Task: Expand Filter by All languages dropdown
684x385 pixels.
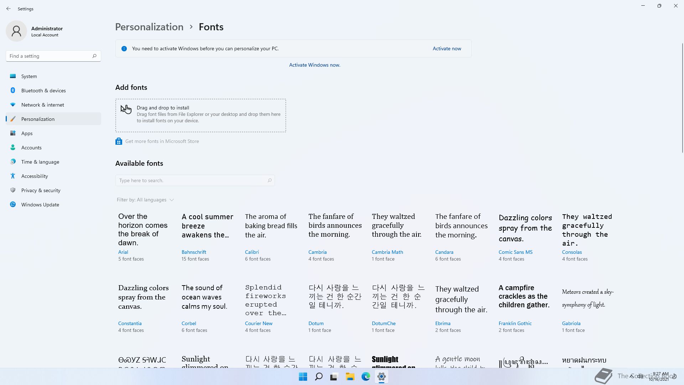Action: [145, 200]
